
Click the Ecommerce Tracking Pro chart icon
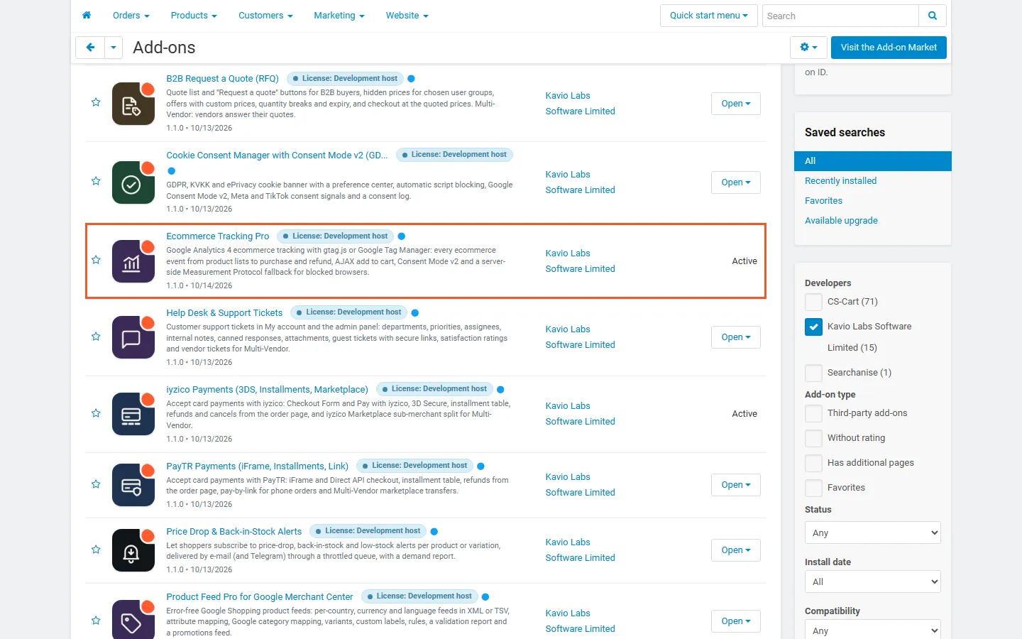click(x=133, y=261)
